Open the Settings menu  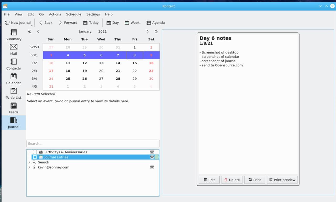pos(93,14)
